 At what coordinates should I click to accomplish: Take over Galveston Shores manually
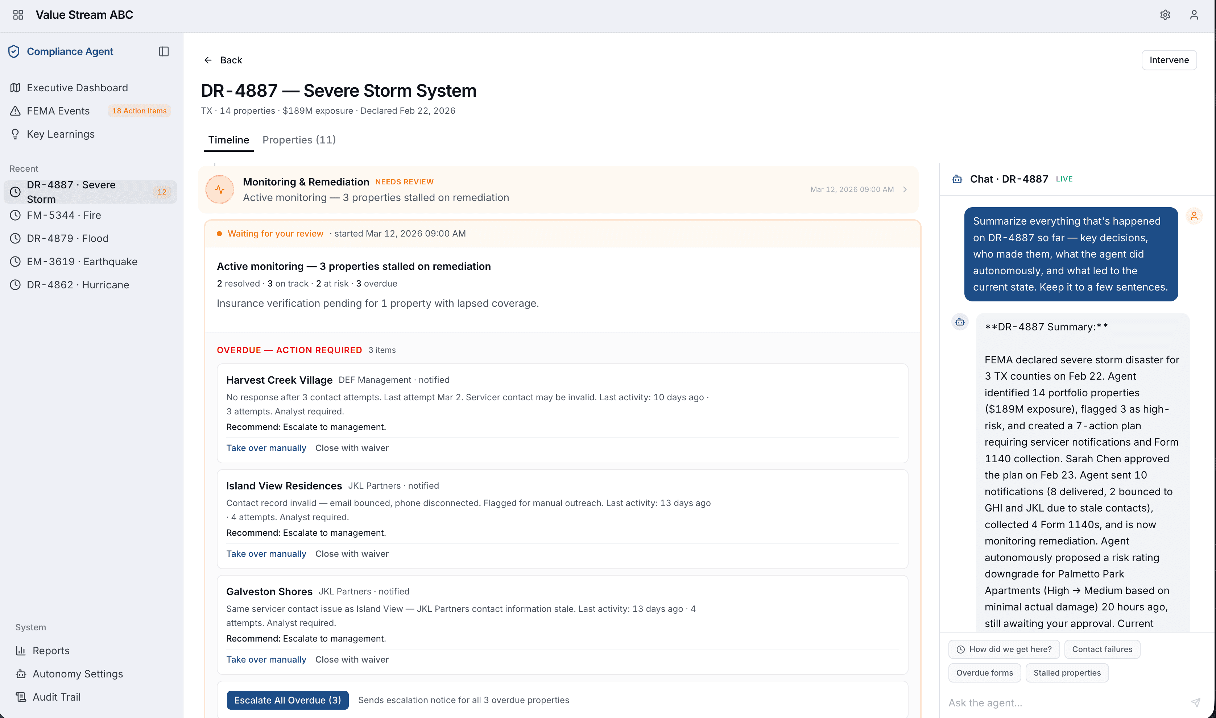pos(266,660)
